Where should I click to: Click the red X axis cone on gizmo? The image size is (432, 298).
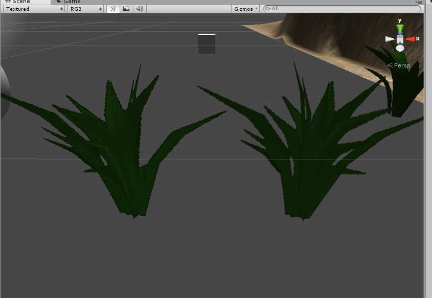point(411,39)
